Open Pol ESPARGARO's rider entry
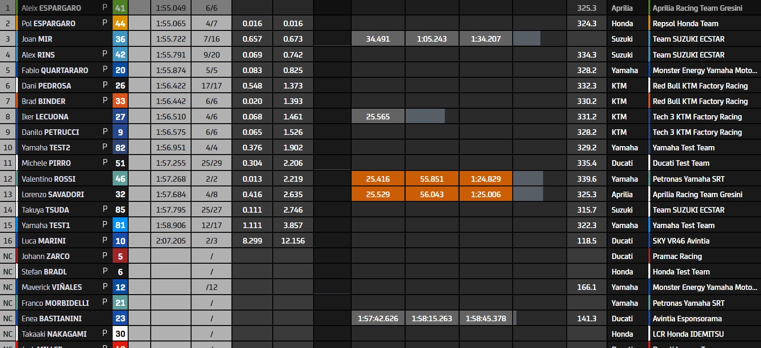The width and height of the screenshot is (761, 348). [x=48, y=23]
